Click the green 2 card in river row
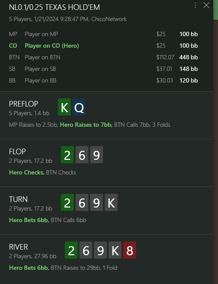This screenshot has width=218, height=284. pyautogui.click(x=71, y=250)
